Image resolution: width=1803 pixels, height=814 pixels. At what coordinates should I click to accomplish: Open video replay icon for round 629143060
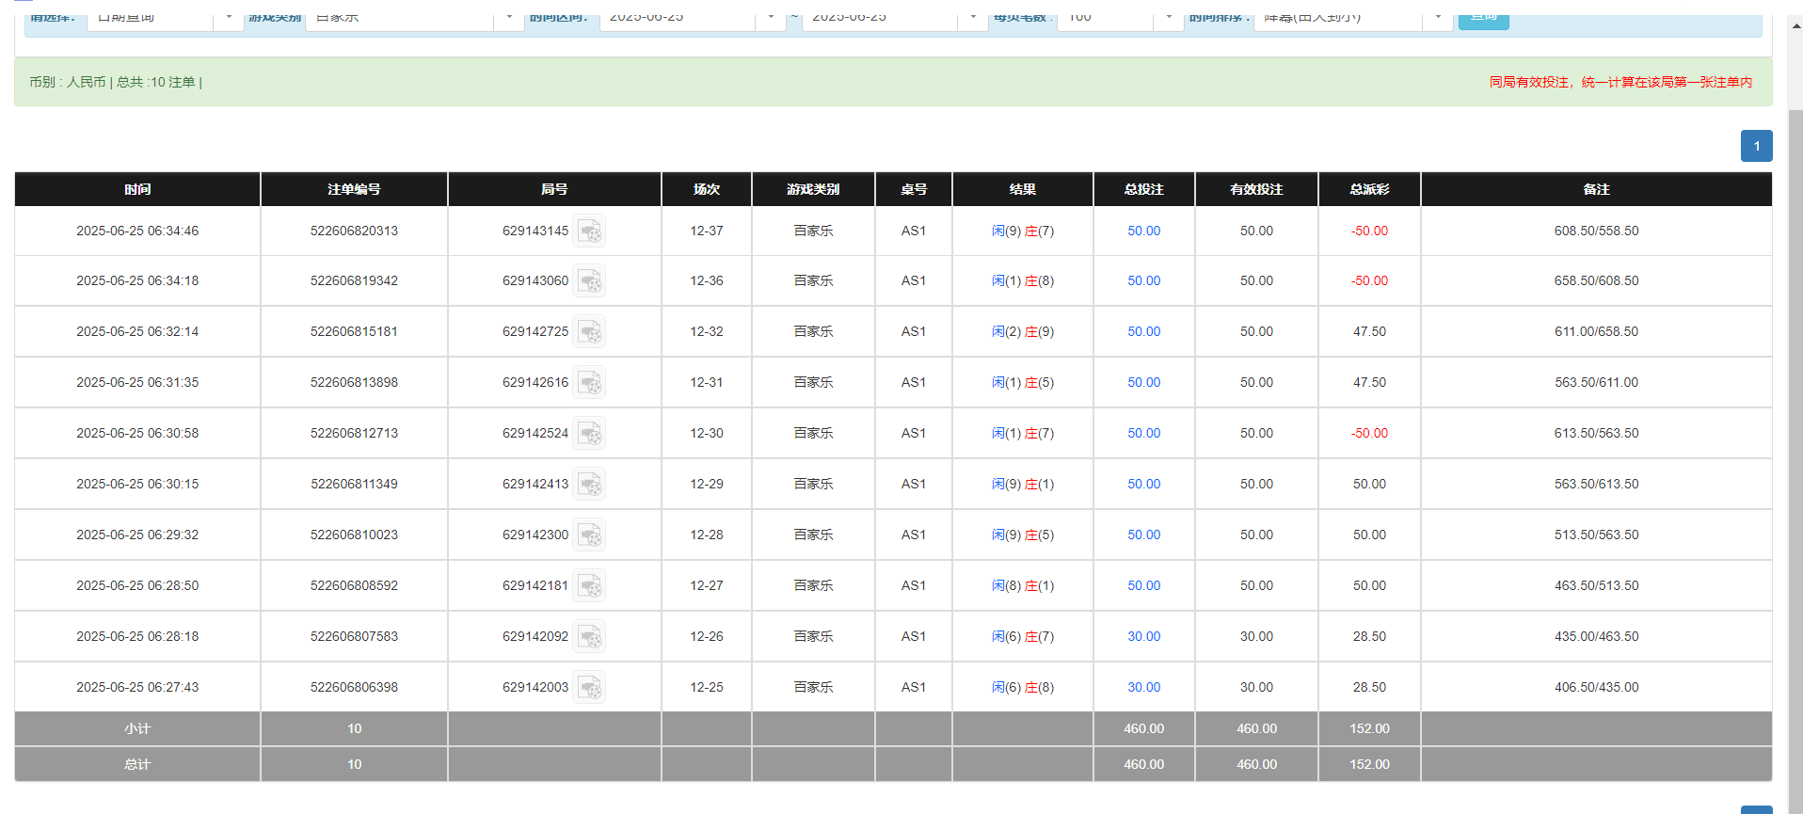pyautogui.click(x=589, y=281)
